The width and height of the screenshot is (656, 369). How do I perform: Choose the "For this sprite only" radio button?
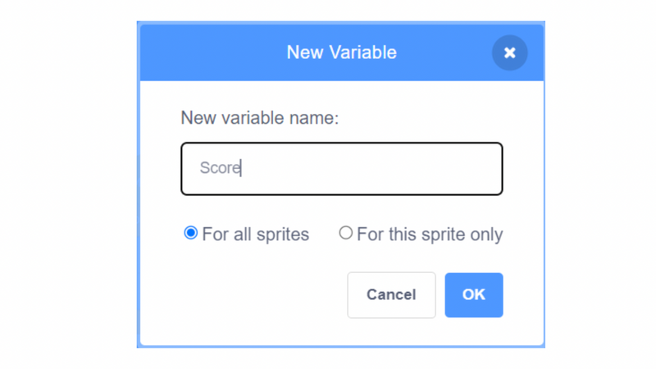tap(345, 233)
